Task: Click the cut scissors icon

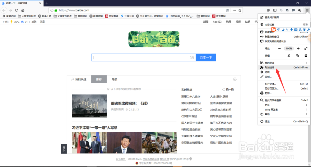Action: coord(289,56)
